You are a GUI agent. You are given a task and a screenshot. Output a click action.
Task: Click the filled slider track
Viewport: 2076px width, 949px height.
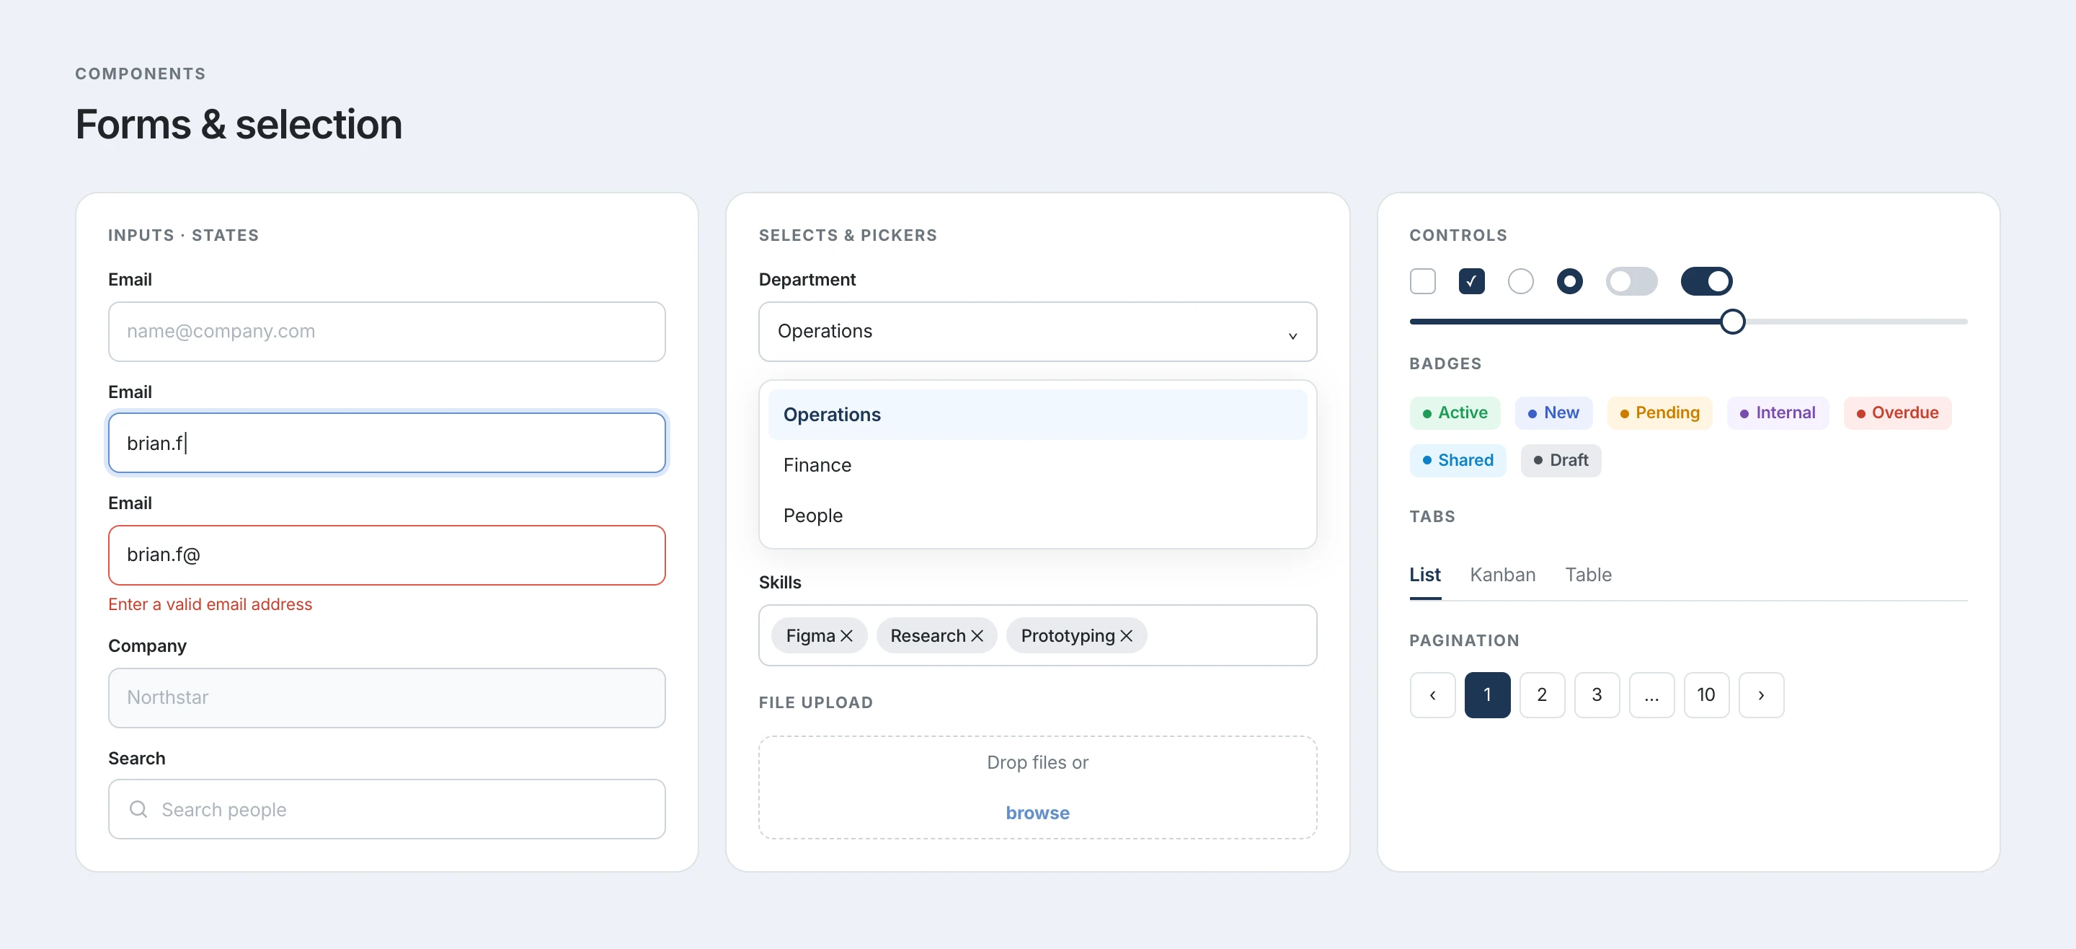(x=1564, y=322)
